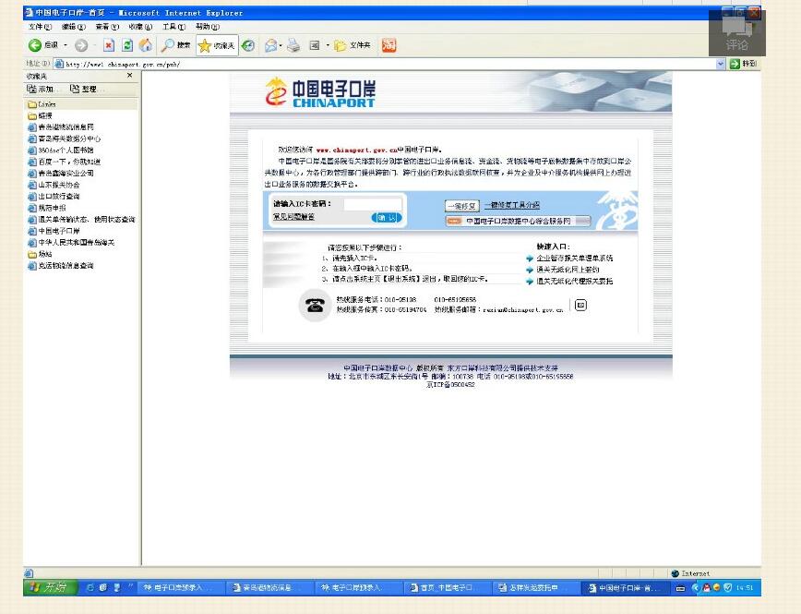Open the History clock icon
Viewport: 801px width, 614px height.
coord(248,45)
